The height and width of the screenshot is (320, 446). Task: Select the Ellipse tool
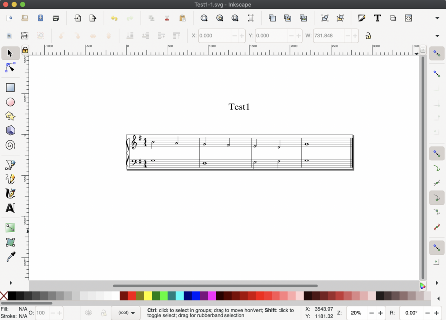[10, 102]
